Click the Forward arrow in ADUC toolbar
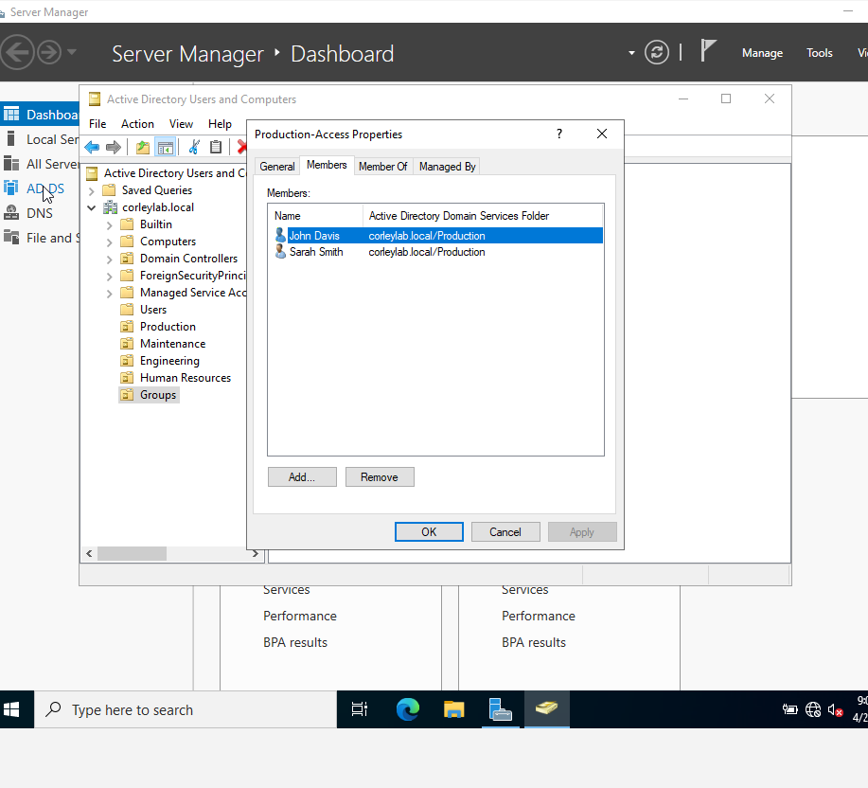This screenshot has height=788, width=868. pyautogui.click(x=113, y=148)
